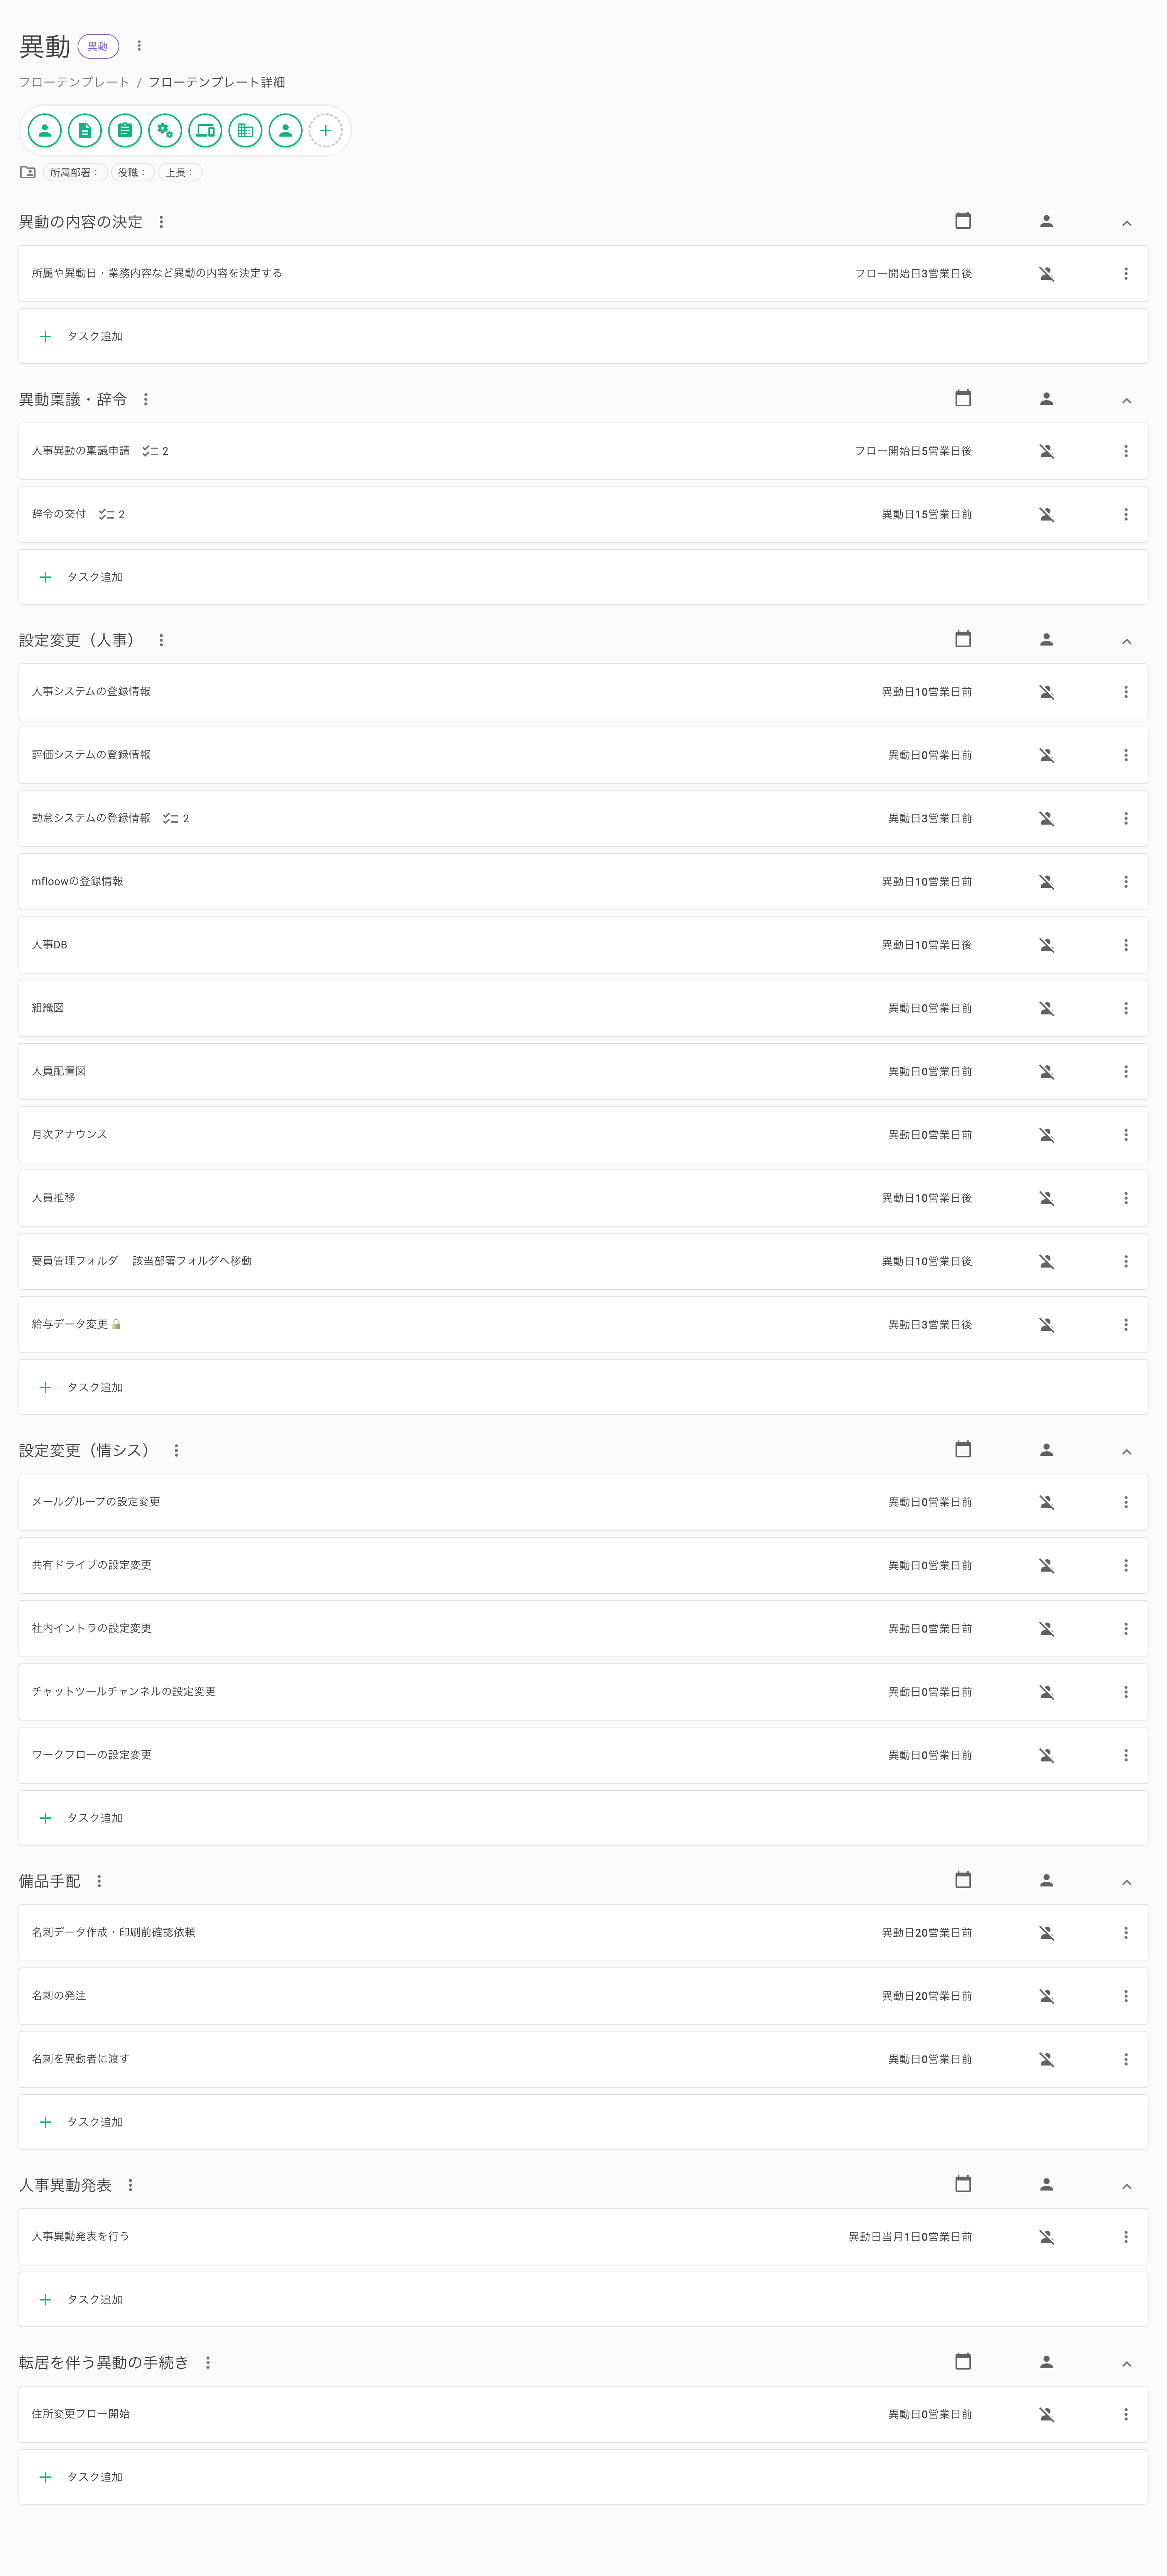
Task: Click unassigned person icon on 月次アナウンス row
Action: point(1046,1135)
